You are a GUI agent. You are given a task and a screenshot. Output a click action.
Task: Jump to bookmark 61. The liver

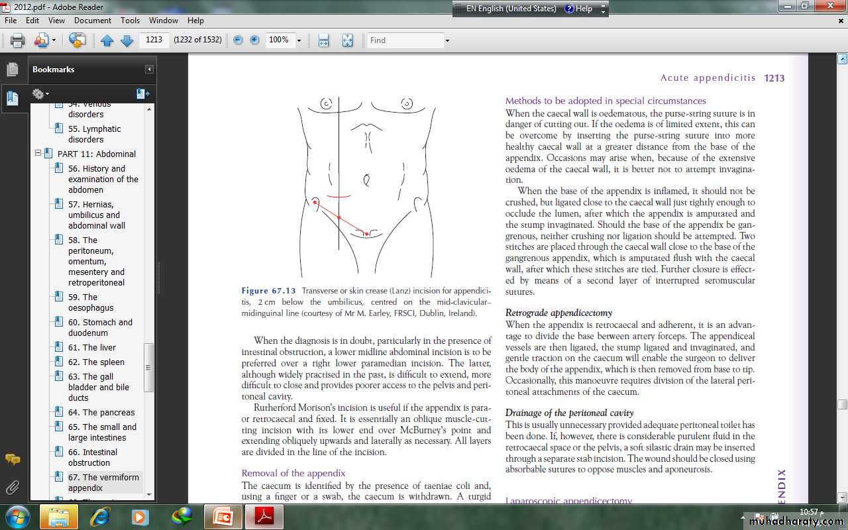click(91, 347)
